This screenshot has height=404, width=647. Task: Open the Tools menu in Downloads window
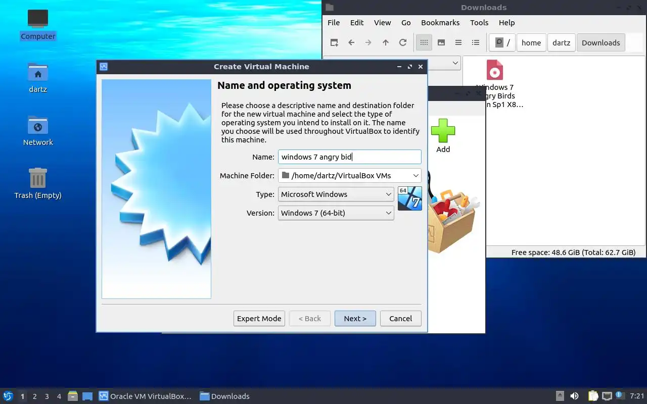(479, 22)
